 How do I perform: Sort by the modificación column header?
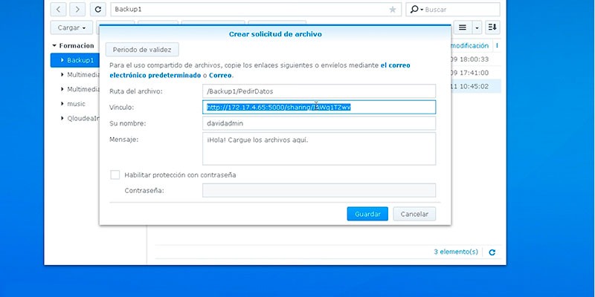[469, 45]
